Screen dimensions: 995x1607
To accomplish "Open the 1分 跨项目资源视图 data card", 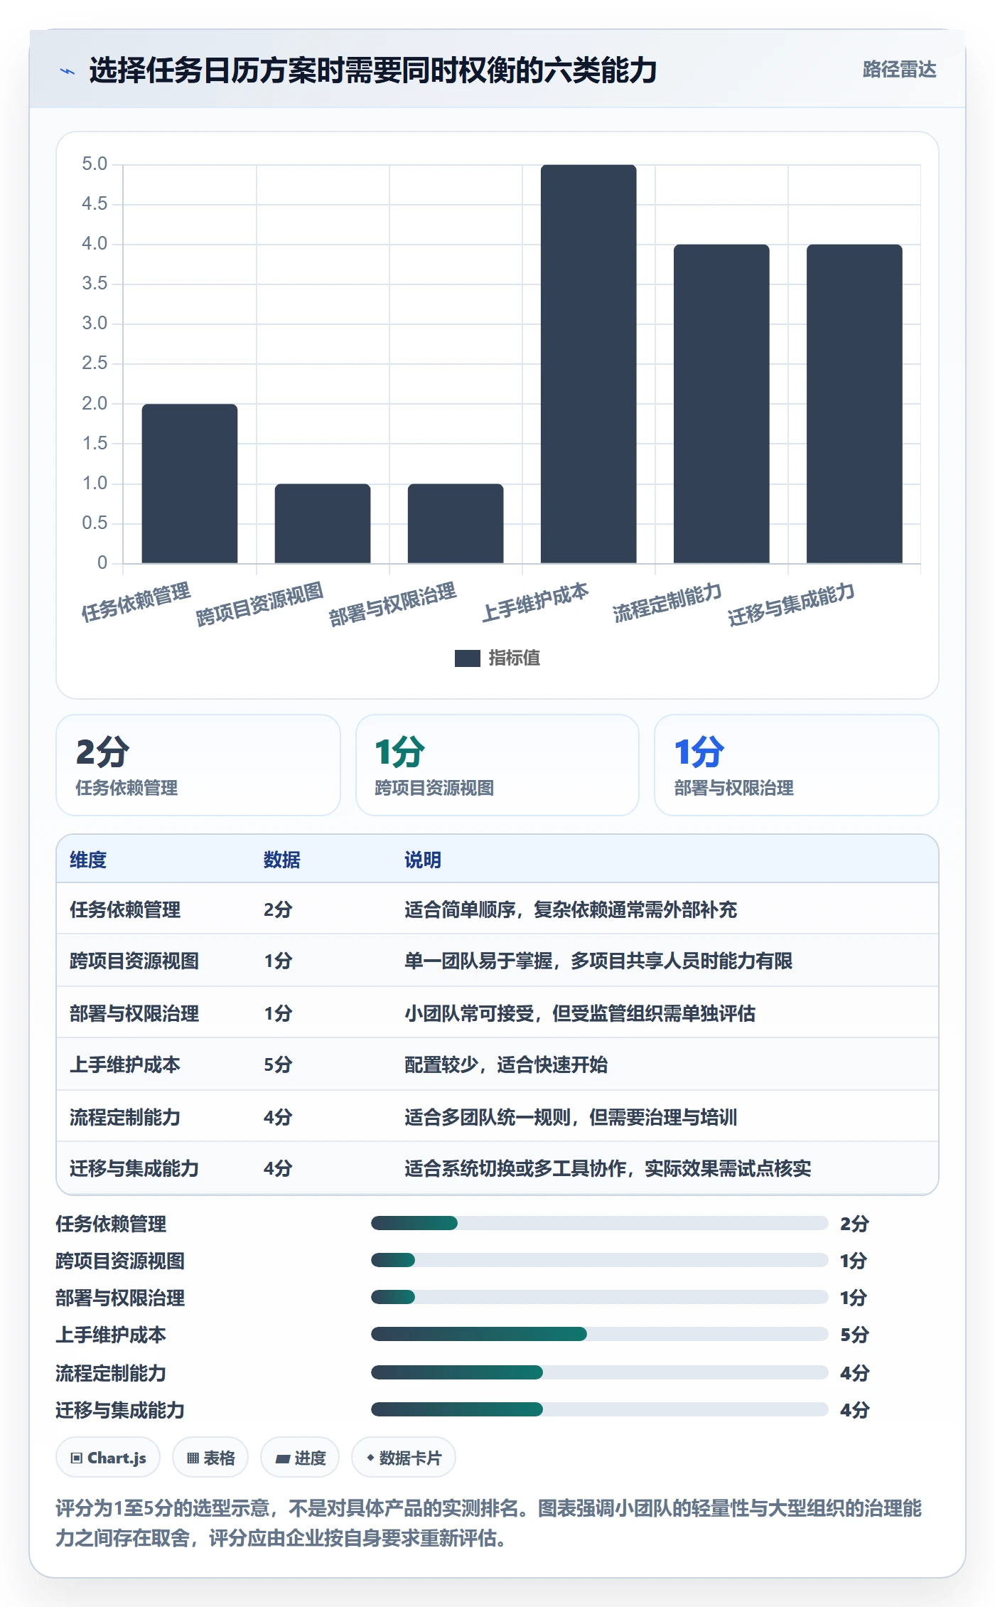I will pyautogui.click(x=497, y=765).
